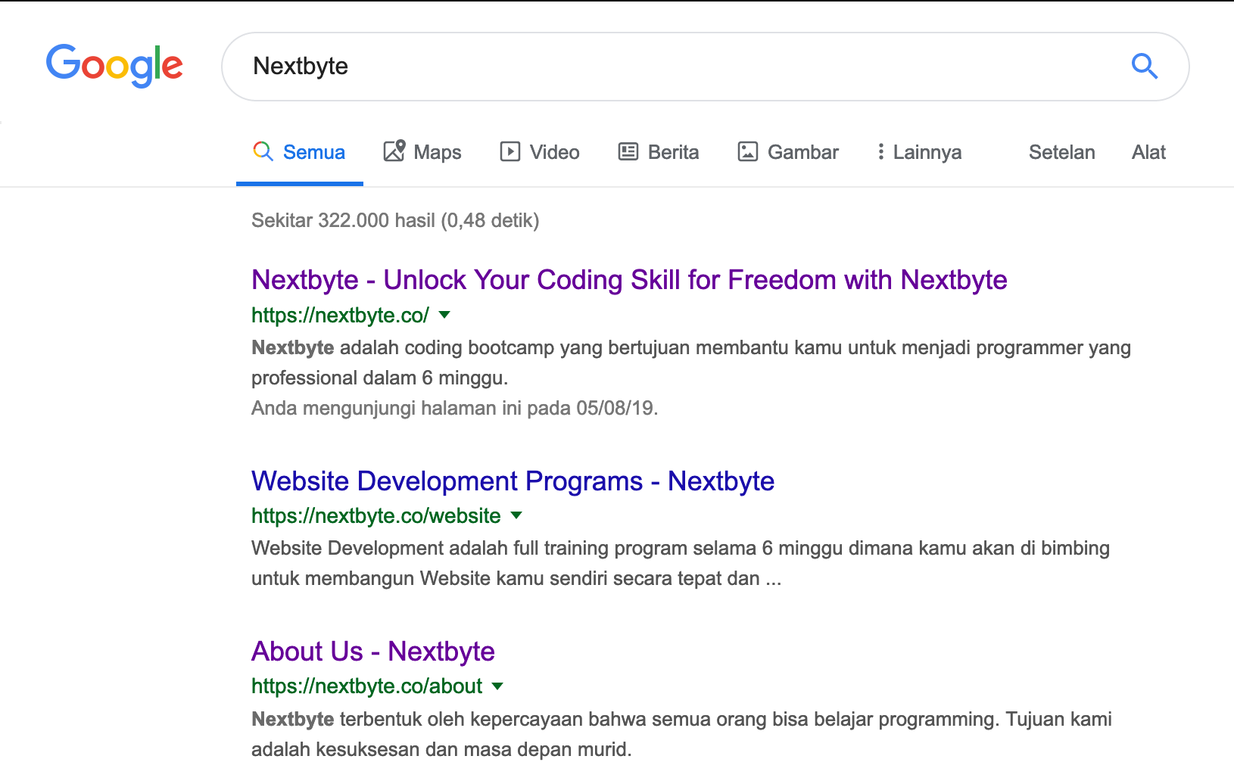Switch to the Maps tab
The height and width of the screenshot is (784, 1234).
(422, 152)
